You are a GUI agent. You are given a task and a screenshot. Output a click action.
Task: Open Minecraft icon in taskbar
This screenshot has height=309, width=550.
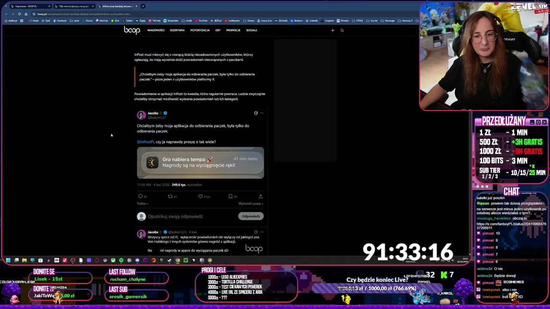click(186, 260)
